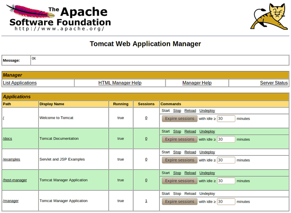Undeploy the Tomcat Documentation application
The image size is (291, 213).
point(207,131)
